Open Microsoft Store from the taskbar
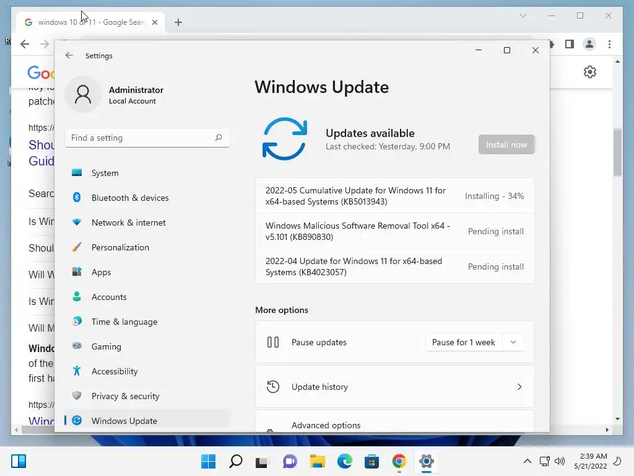This screenshot has height=476, width=634. coord(372,461)
